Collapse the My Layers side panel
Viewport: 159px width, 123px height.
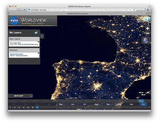click(x=42, y=36)
